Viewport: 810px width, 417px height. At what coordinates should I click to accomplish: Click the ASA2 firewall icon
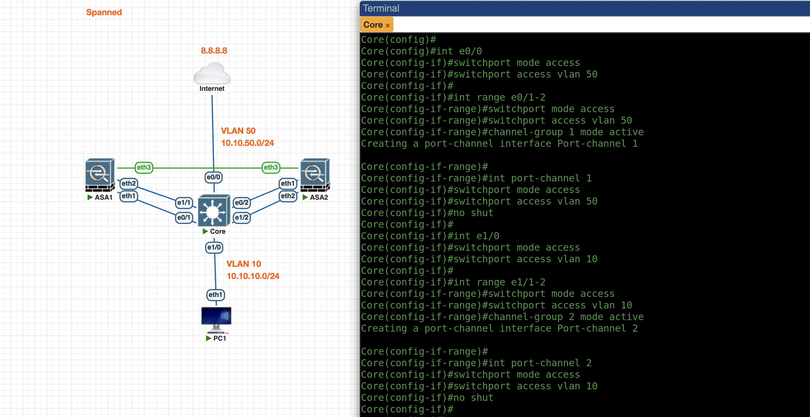315,174
